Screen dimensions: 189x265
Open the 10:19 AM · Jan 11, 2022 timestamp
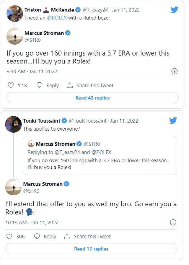[x=32, y=222]
